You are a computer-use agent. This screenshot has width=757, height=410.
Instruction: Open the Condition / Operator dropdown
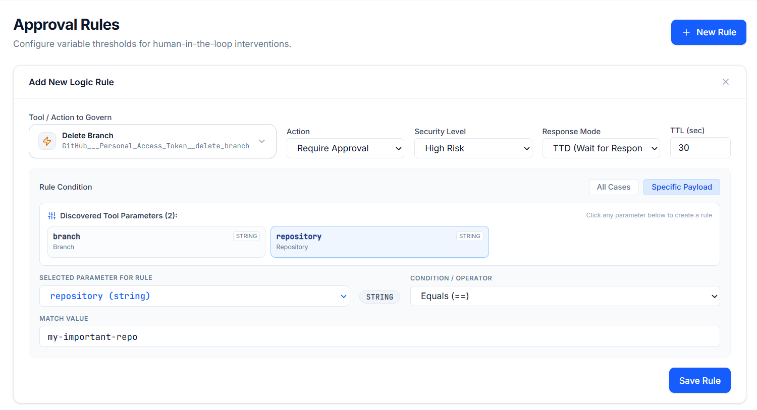565,296
